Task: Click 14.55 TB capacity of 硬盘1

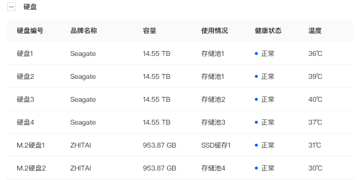Action: coord(157,53)
